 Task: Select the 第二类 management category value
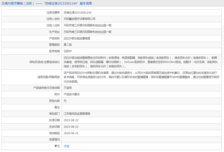68,45
